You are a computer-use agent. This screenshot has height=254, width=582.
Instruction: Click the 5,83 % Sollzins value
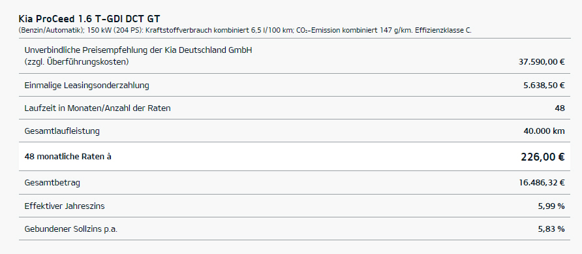[x=551, y=229]
